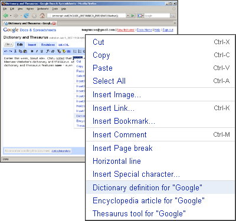Choose Insert Bookmark... in enlarged context menu
This screenshot has height=221, width=236.
[x=160, y=121]
